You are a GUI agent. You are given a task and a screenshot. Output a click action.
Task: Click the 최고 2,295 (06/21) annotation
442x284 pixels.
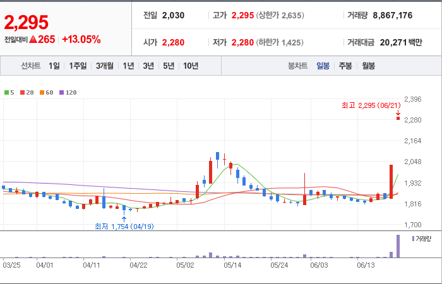pyautogui.click(x=371, y=105)
